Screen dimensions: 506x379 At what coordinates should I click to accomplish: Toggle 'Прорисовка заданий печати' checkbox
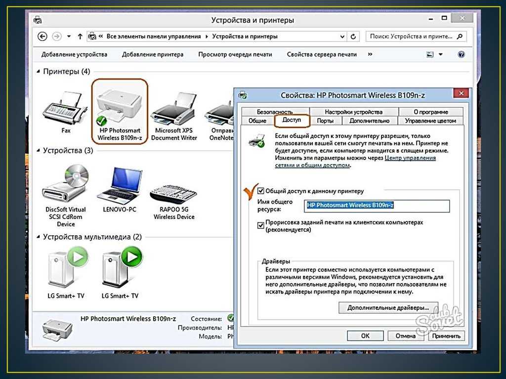coord(260,225)
